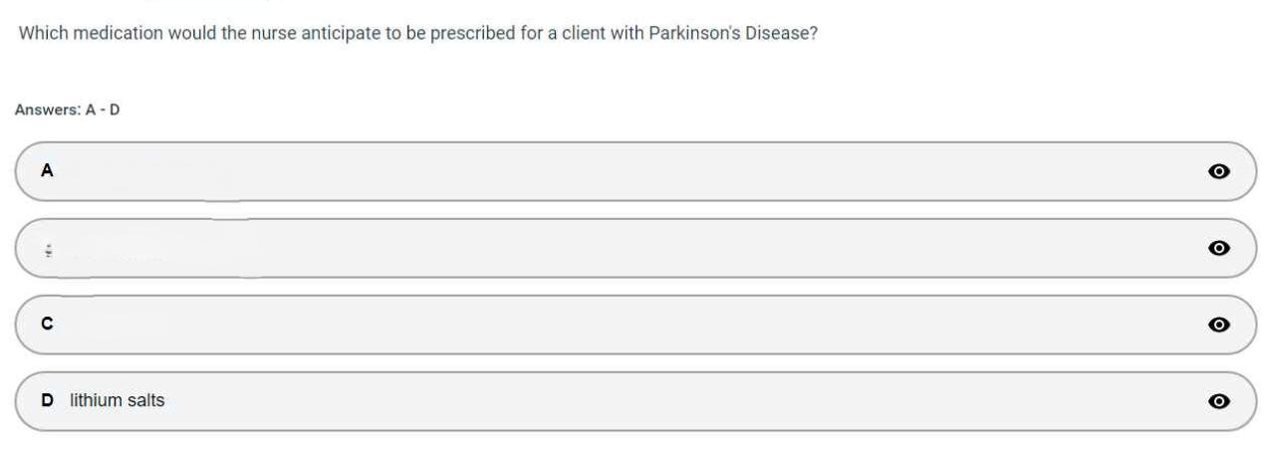Click the bold letter C label

click(46, 325)
